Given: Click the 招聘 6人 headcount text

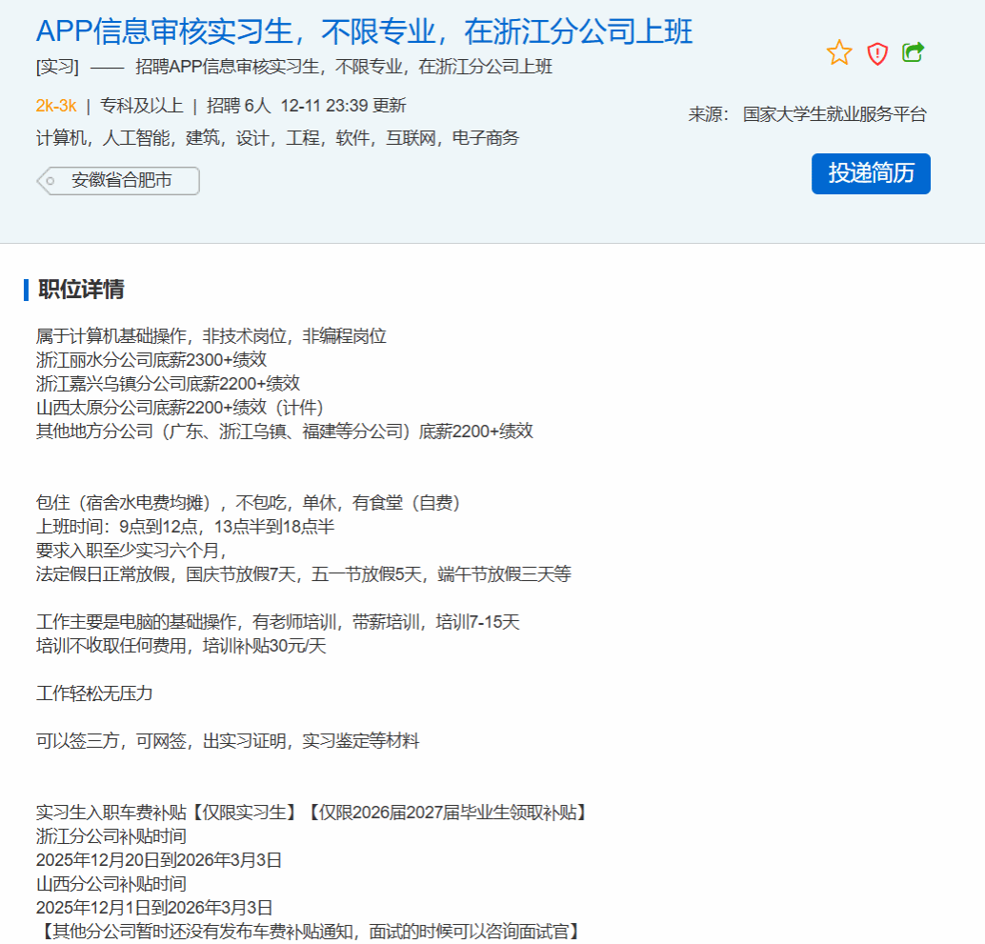Looking at the screenshot, I should click(238, 105).
